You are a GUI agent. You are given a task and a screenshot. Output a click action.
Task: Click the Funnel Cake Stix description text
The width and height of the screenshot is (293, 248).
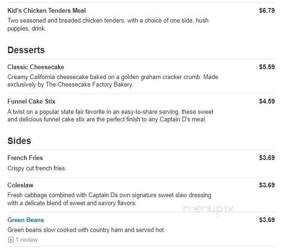pyautogui.click(x=110, y=115)
